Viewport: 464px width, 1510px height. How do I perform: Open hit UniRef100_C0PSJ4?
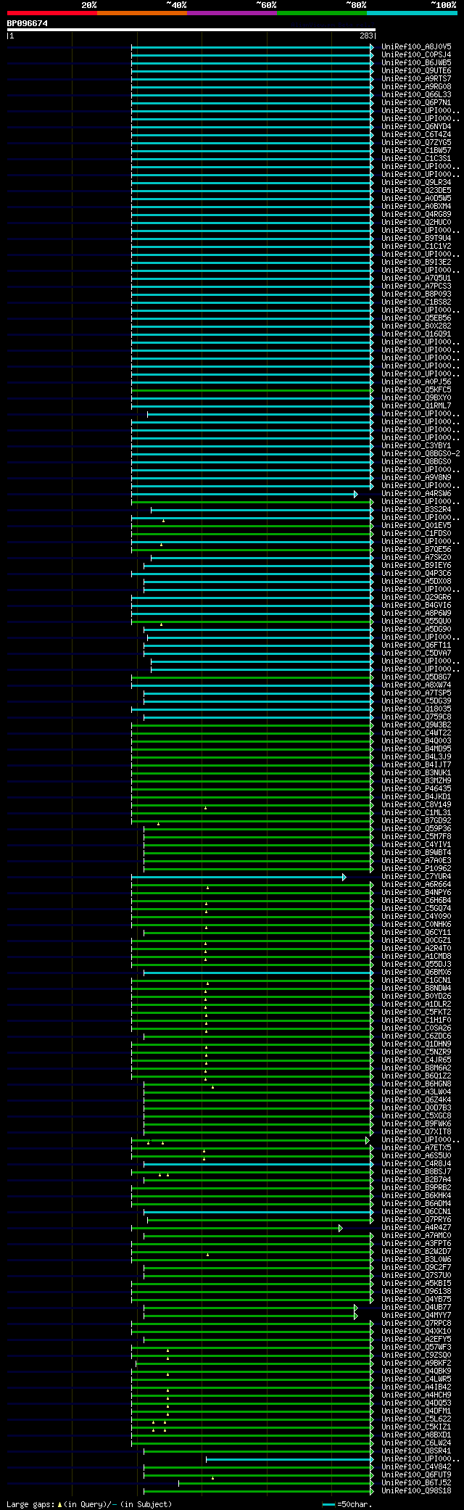416,54
